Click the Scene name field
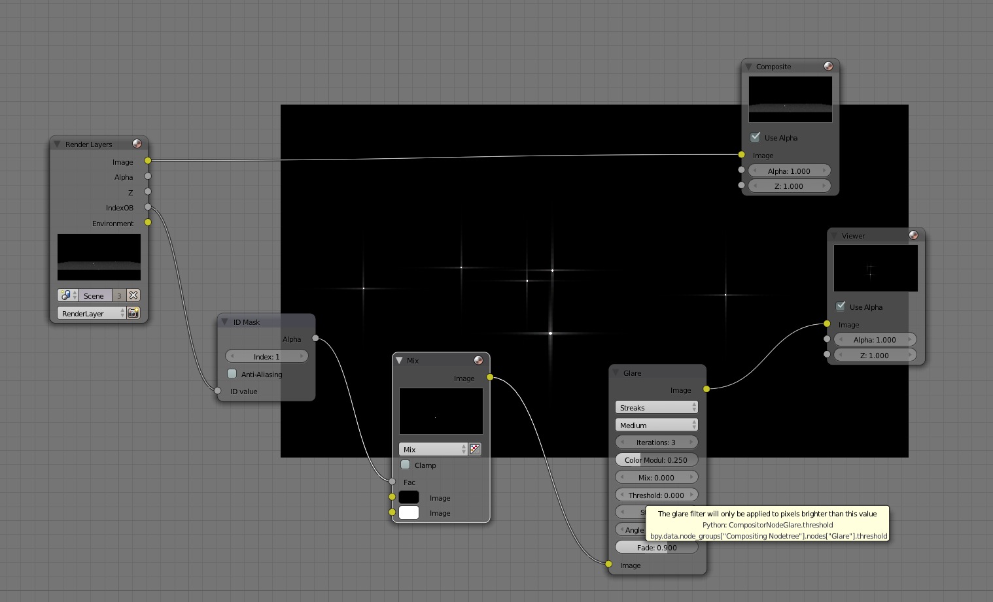This screenshot has height=602, width=993. [x=95, y=295]
